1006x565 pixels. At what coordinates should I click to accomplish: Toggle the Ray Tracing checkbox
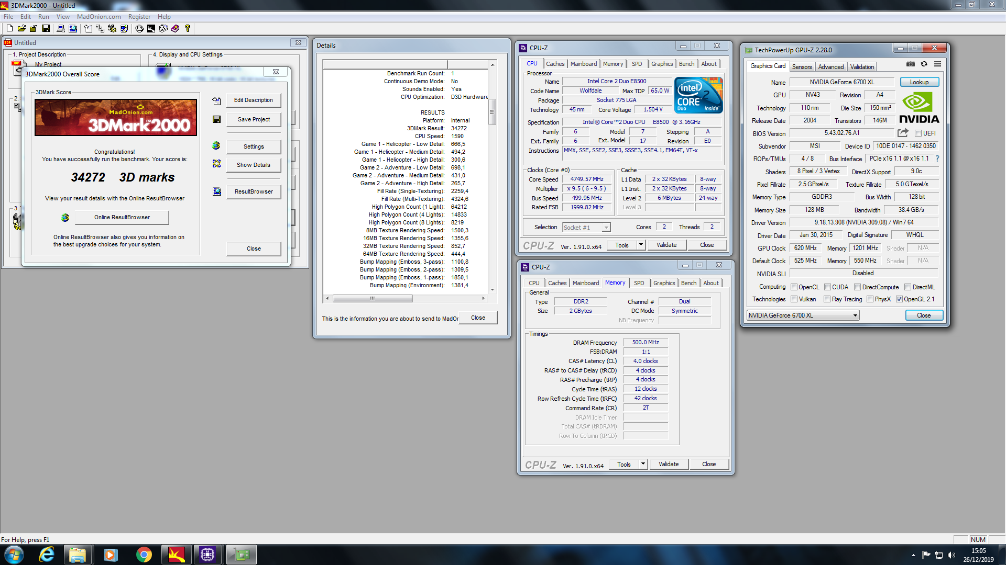(827, 299)
